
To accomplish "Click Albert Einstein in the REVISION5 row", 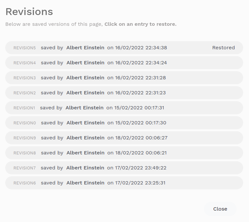I will pyautogui.click(x=85, y=48).
